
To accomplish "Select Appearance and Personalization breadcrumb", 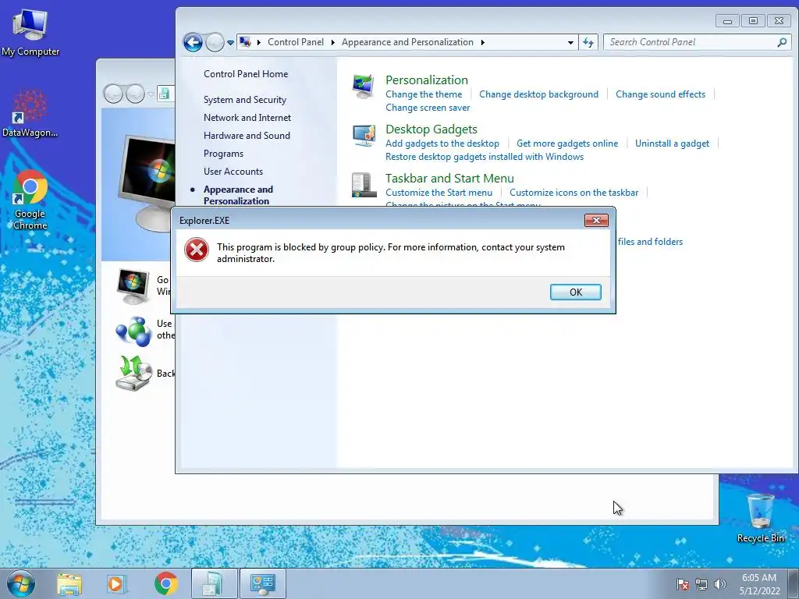I will pyautogui.click(x=407, y=42).
